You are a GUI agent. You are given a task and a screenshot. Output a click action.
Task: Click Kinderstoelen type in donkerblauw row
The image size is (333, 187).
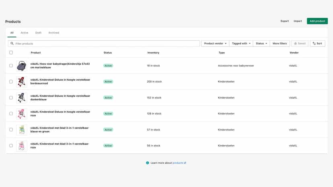[226, 98]
